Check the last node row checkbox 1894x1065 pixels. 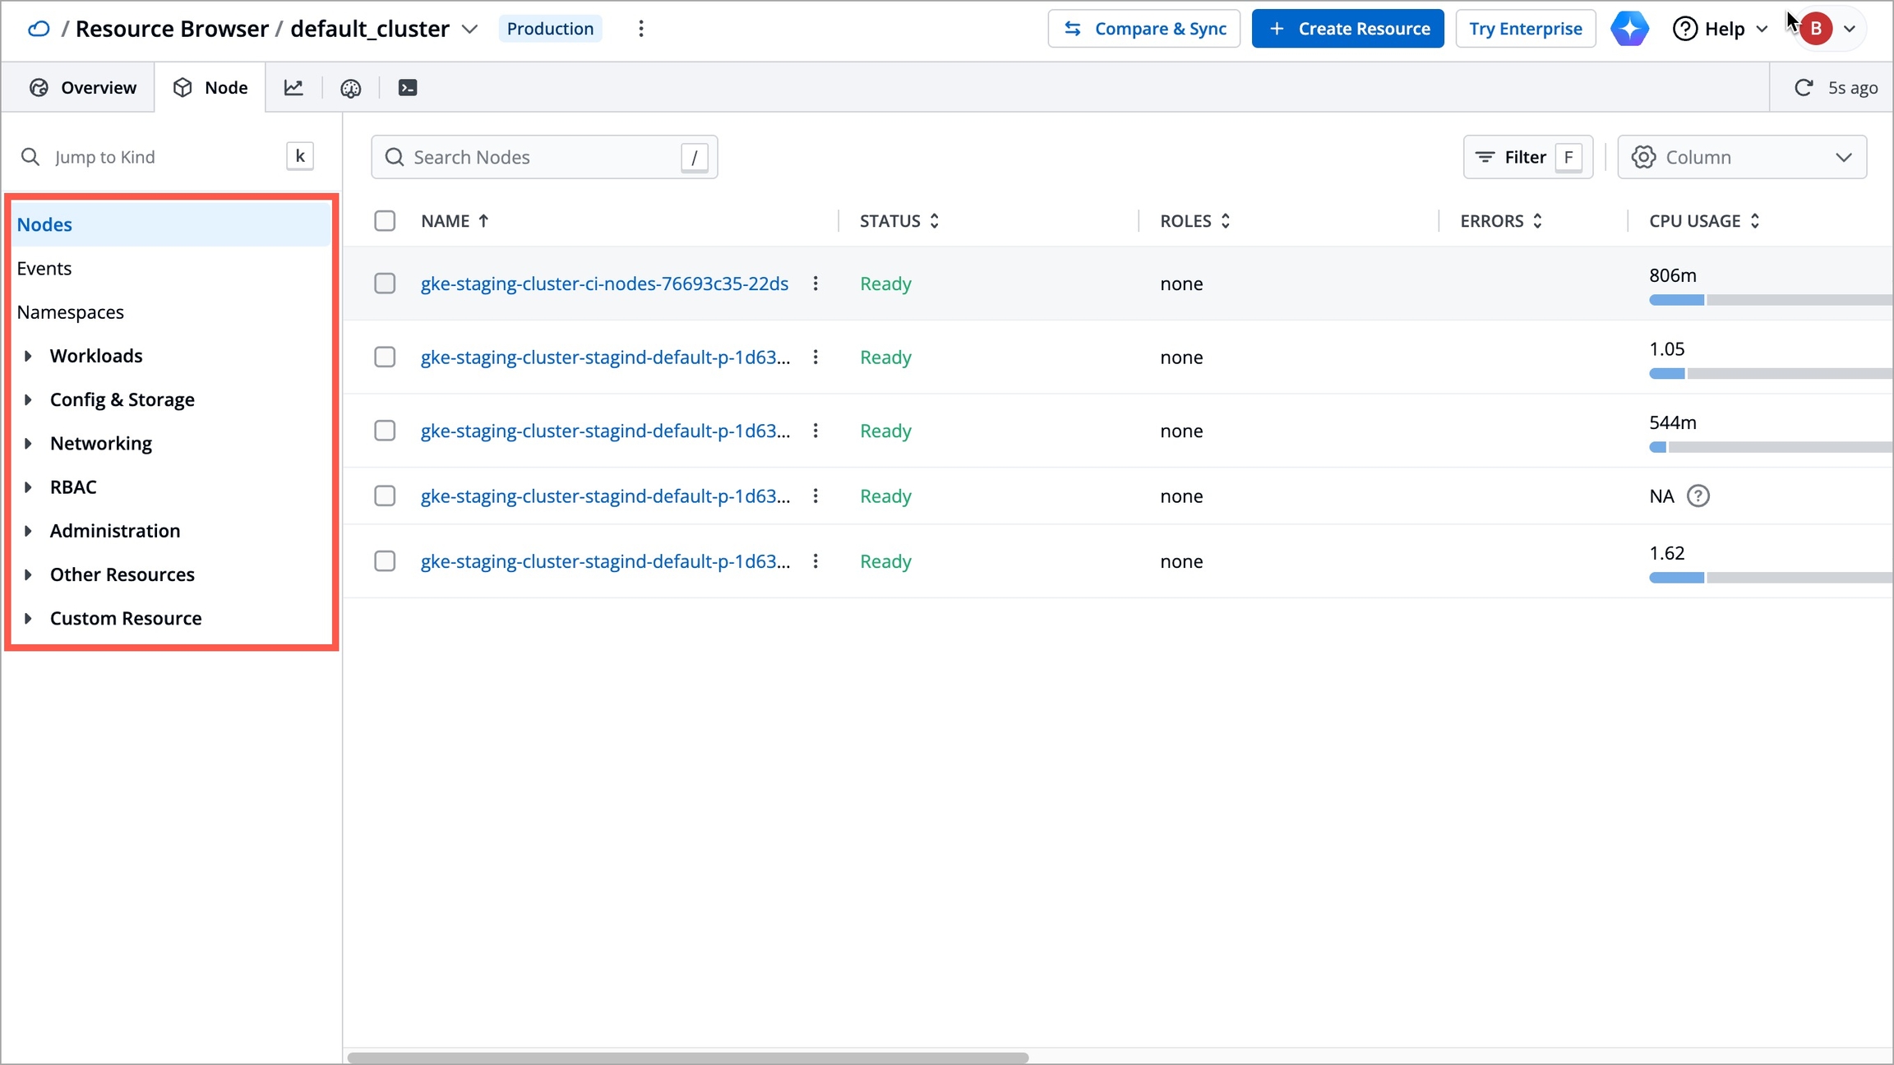tap(385, 561)
